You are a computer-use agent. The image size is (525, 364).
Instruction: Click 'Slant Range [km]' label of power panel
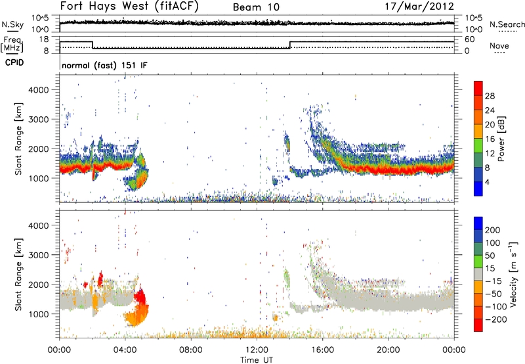click(x=18, y=139)
